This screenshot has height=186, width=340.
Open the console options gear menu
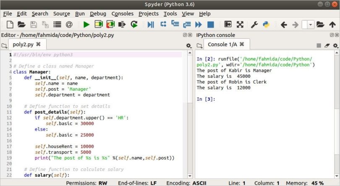[x=335, y=45]
